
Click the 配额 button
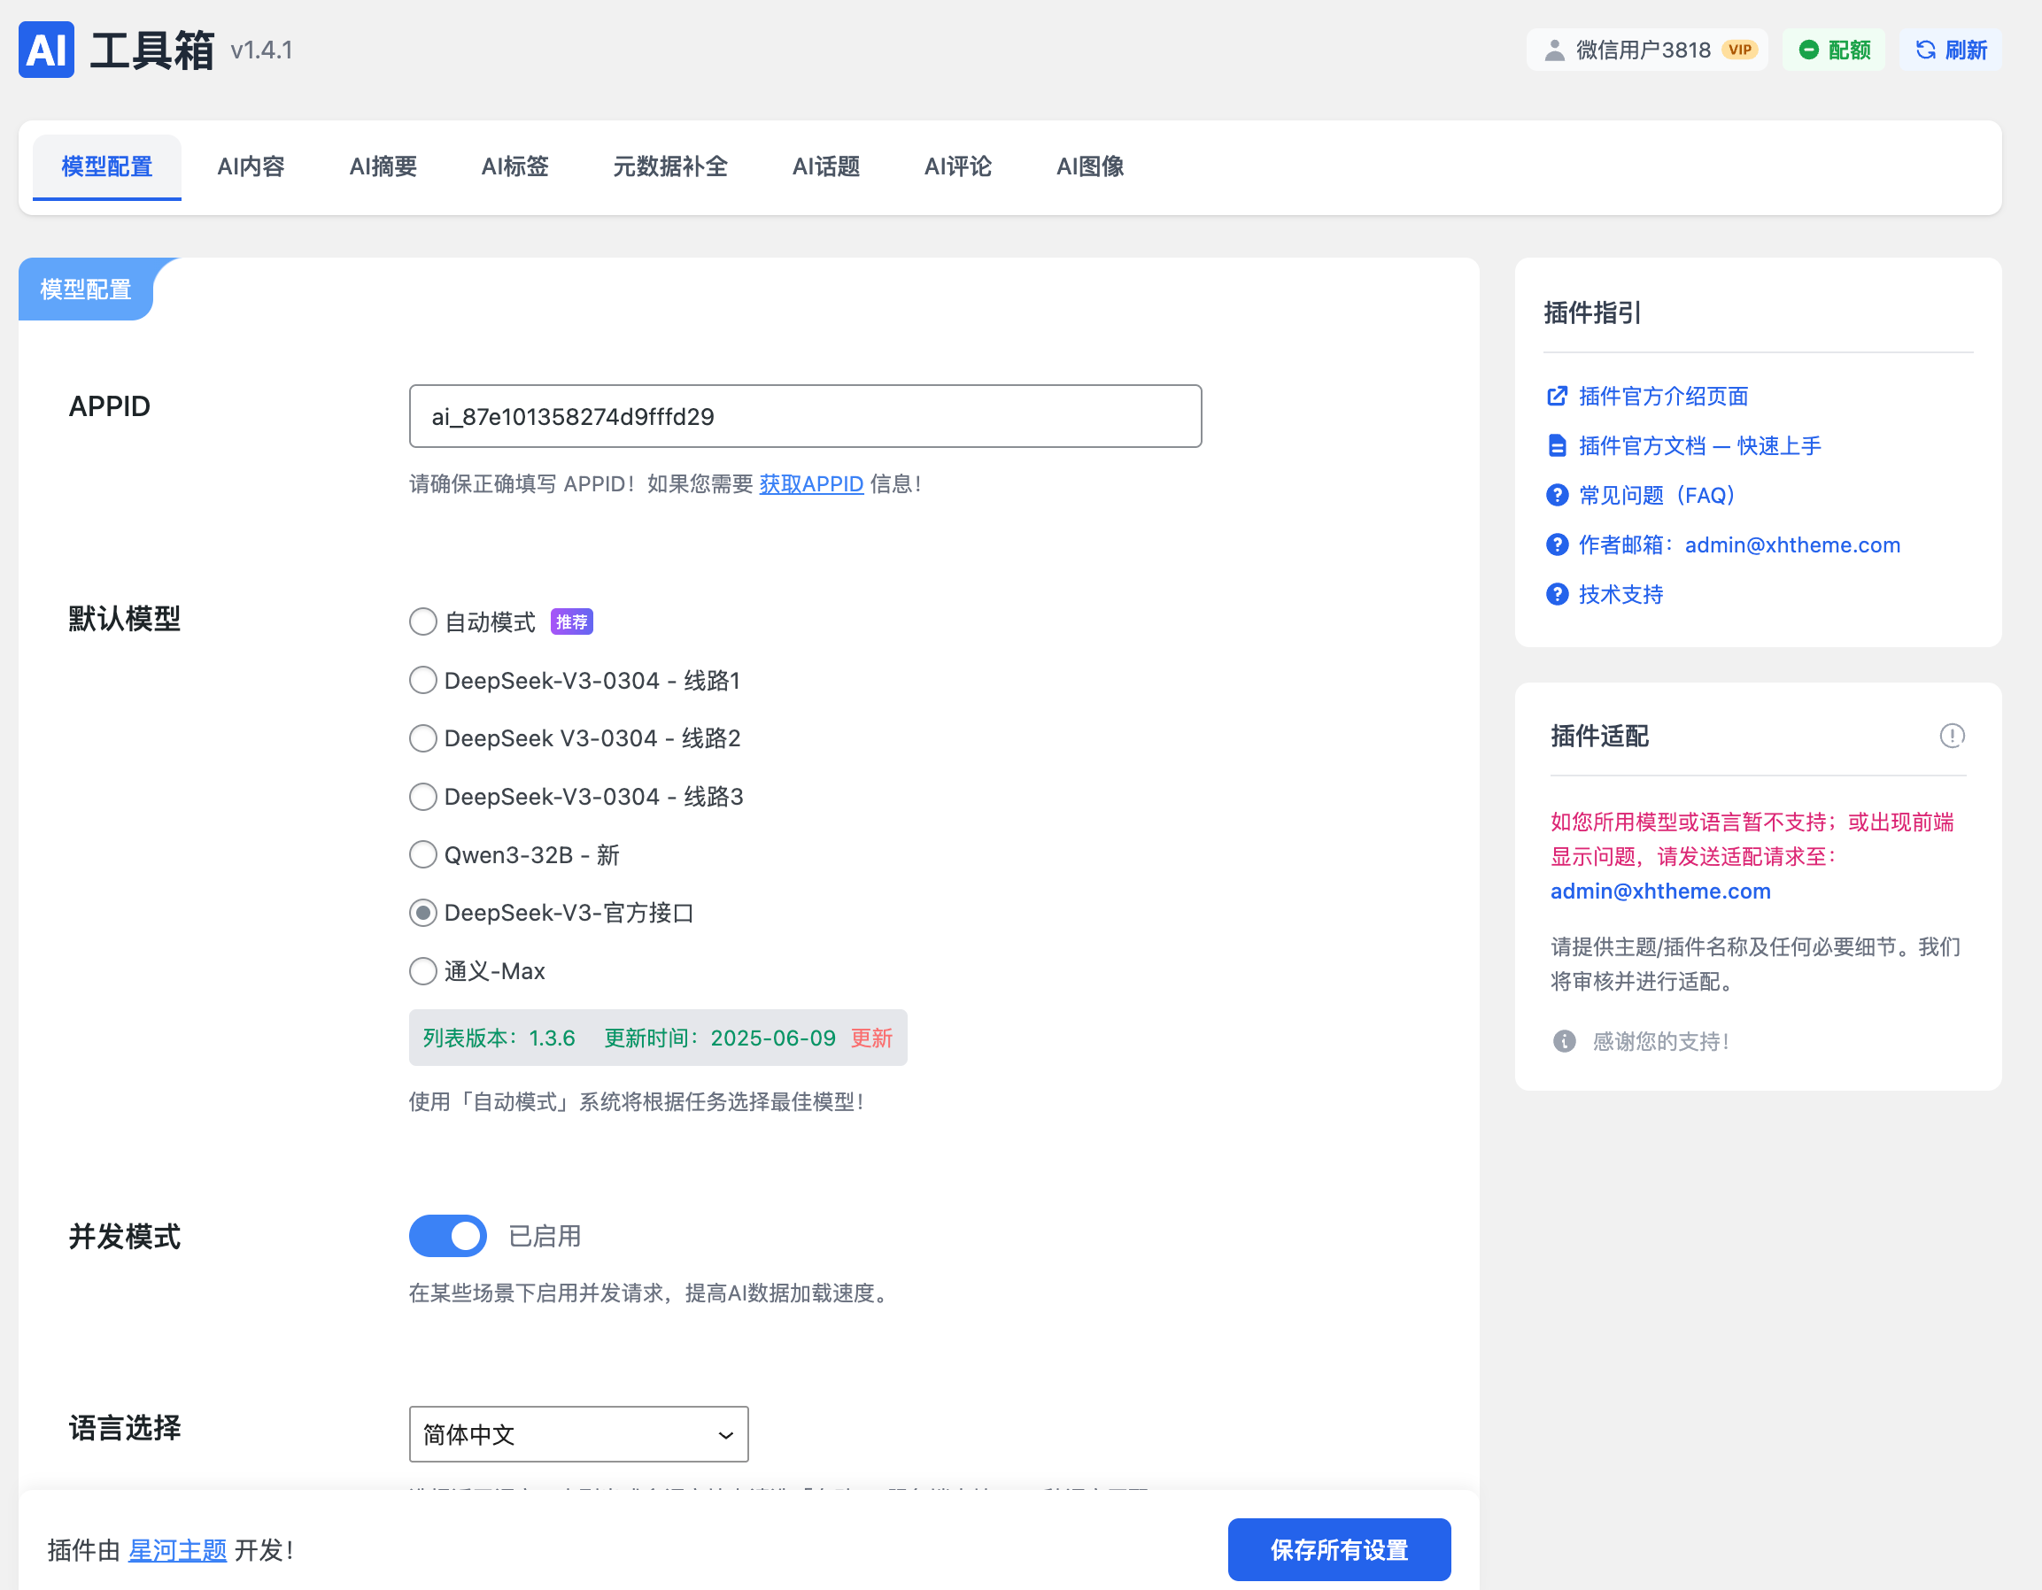click(1835, 50)
